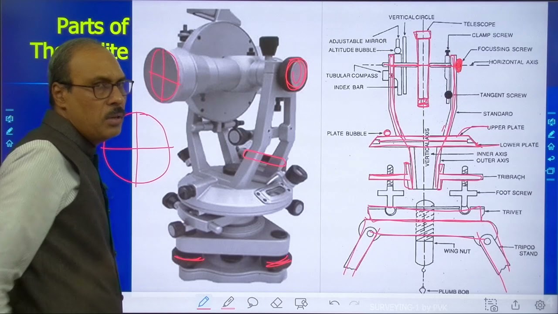Click the left sidebar screen annotation icon
This screenshot has width=558, height=314.
point(9,119)
